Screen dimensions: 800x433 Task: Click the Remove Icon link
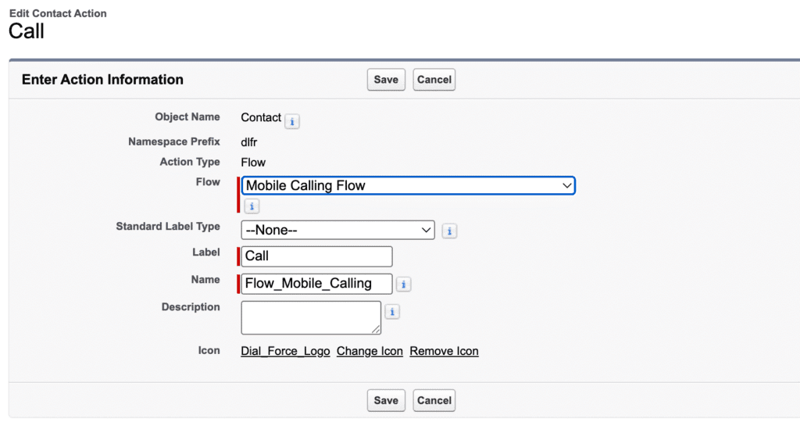tap(444, 352)
